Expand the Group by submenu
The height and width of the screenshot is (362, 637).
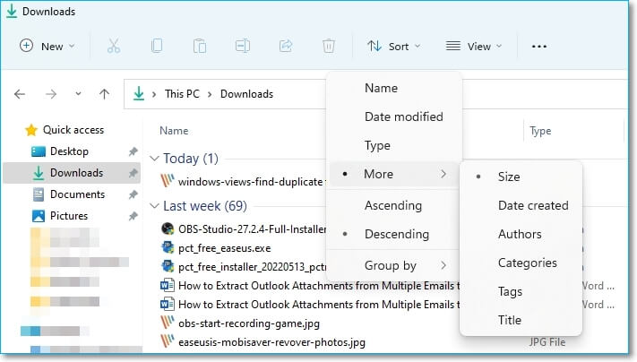(x=391, y=265)
